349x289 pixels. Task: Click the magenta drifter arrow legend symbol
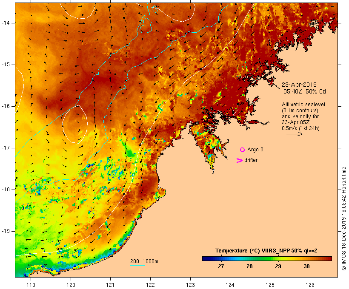click(240, 161)
